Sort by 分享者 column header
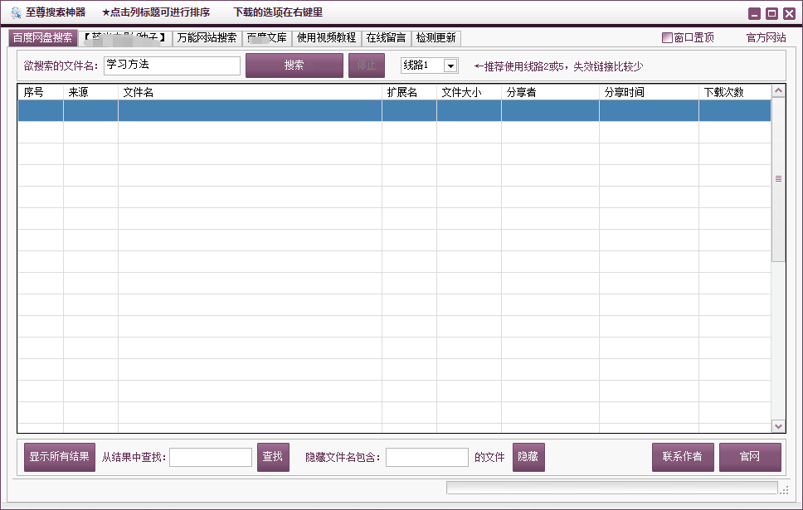Image resolution: width=803 pixels, height=510 pixels. (550, 92)
